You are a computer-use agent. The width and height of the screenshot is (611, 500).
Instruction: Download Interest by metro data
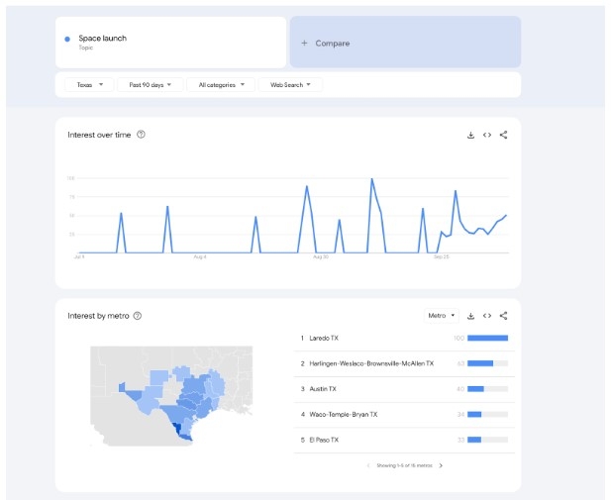(470, 316)
